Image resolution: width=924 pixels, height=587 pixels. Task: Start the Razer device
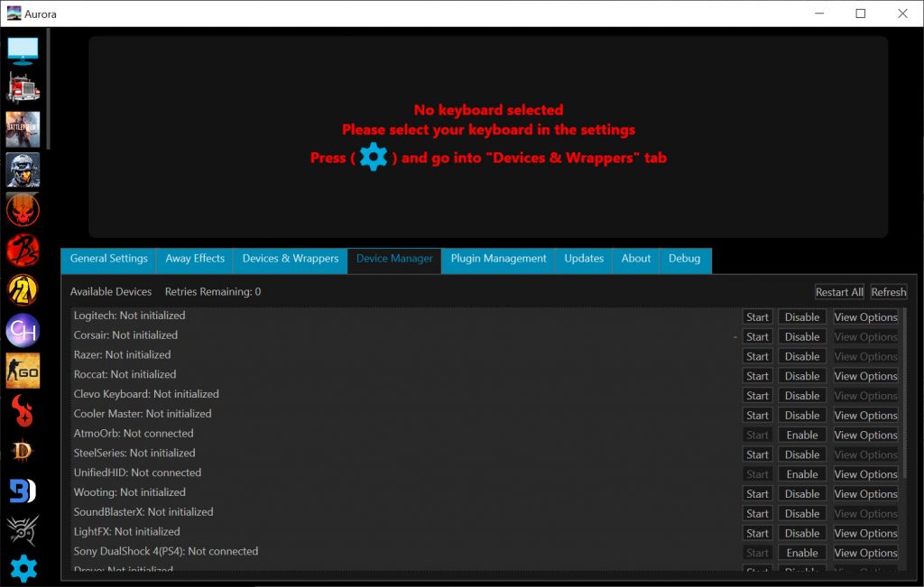pos(757,357)
